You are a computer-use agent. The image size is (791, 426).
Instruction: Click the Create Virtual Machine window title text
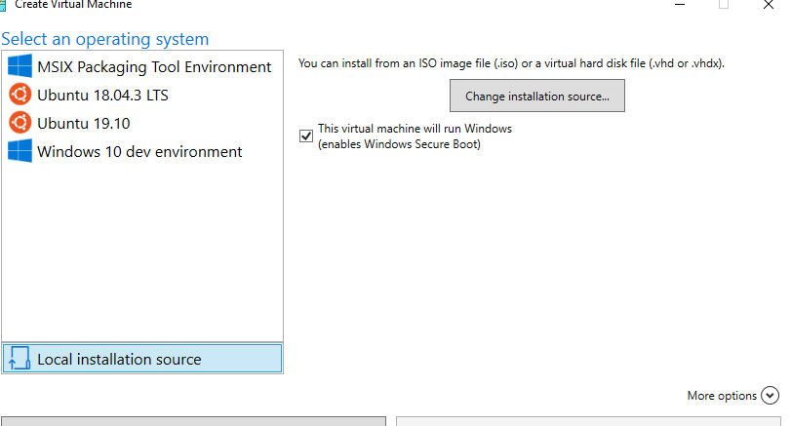(x=73, y=4)
